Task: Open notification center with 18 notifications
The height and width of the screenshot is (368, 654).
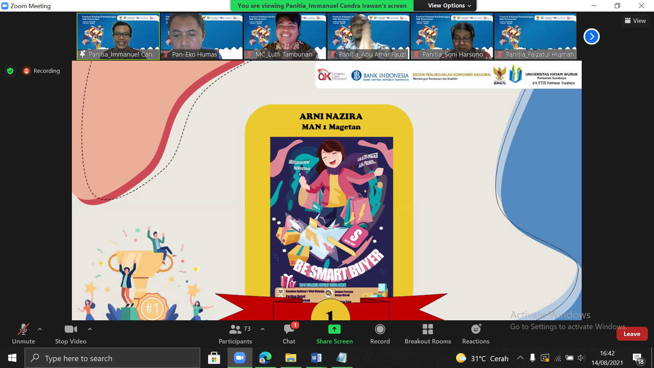Action: click(x=638, y=359)
